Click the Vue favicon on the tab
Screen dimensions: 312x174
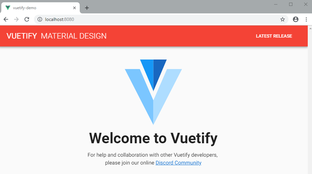pos(8,8)
